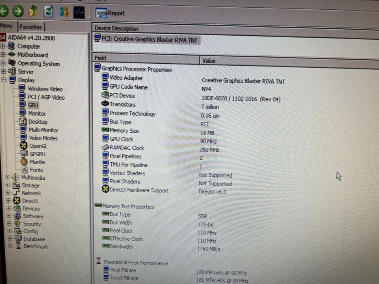Select the Pixel Fillrate row
Viewport: 379px width, 284px height.
tap(175, 271)
